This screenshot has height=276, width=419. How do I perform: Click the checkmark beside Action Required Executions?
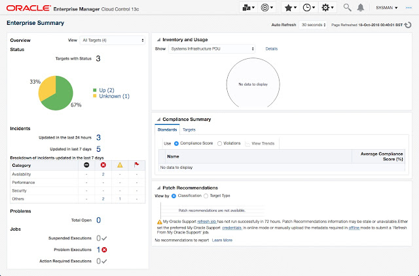pyautogui.click(x=104, y=261)
